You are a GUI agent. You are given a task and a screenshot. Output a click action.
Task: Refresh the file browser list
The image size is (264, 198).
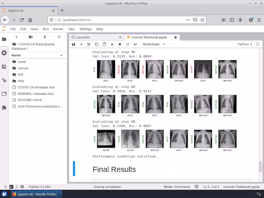click(59, 37)
